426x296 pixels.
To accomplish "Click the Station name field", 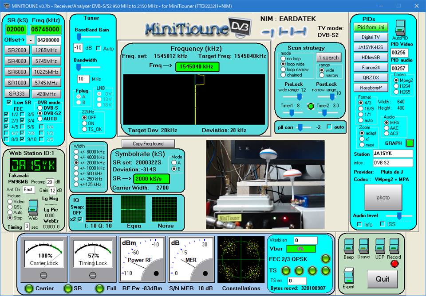I will (x=393, y=154).
